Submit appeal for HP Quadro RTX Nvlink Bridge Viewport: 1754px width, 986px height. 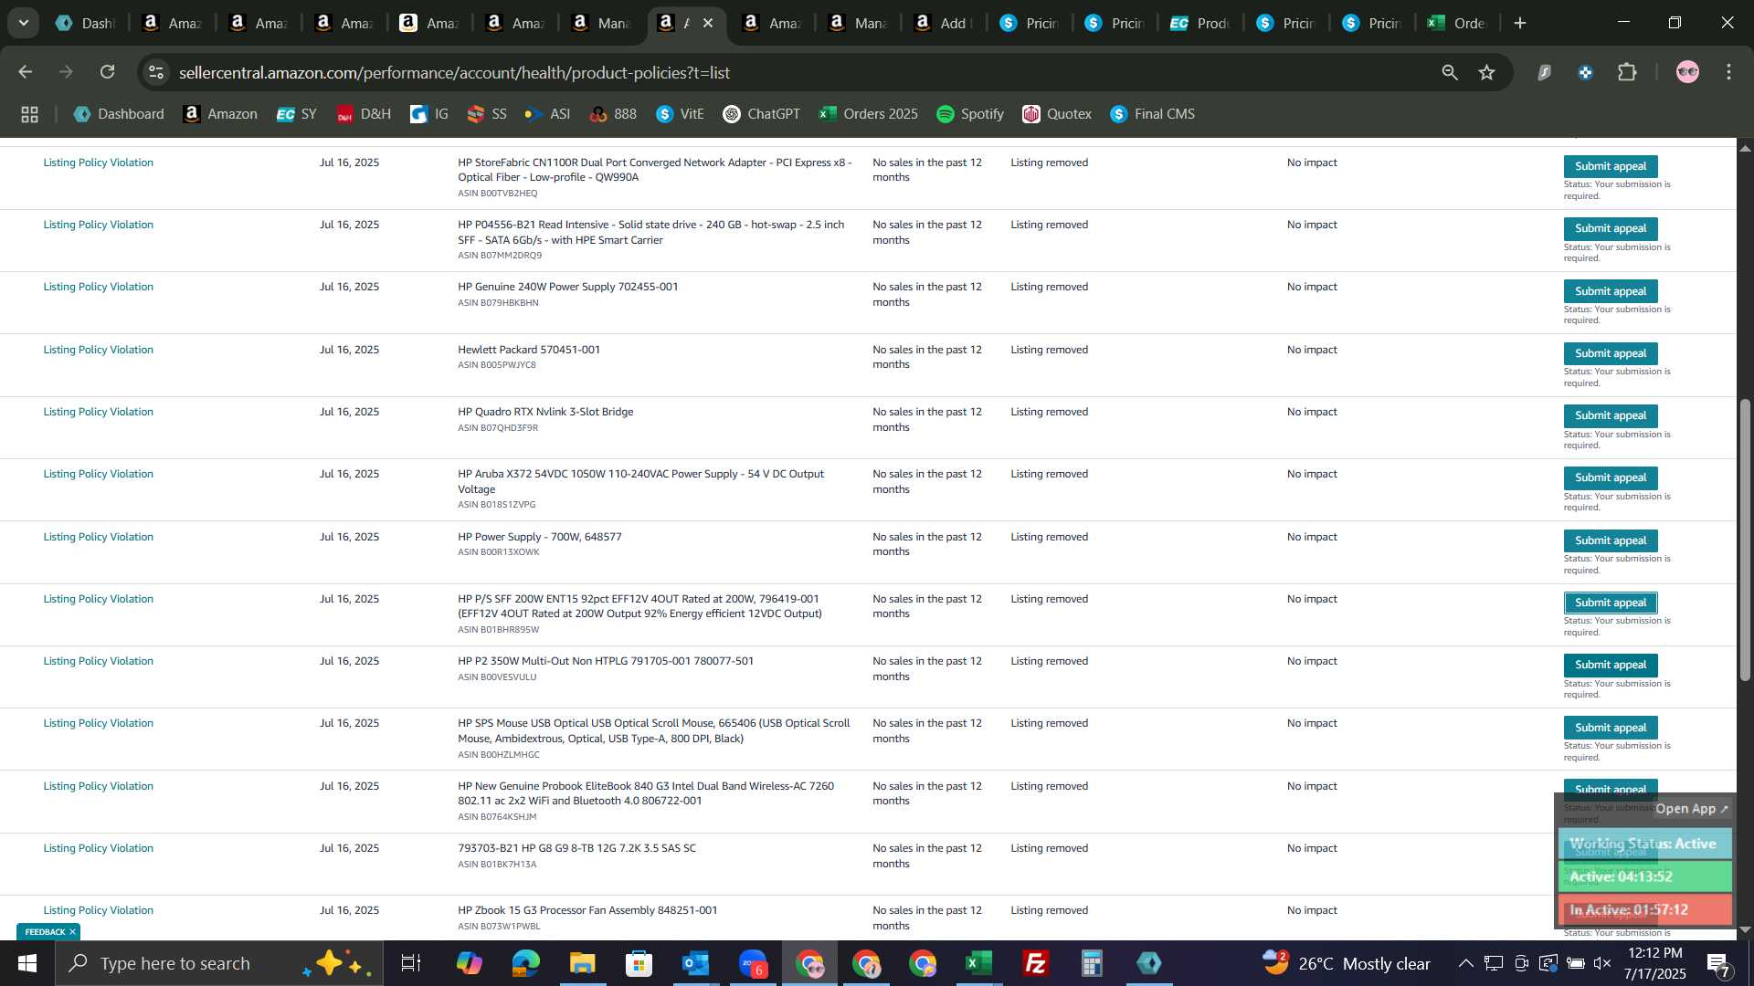click(x=1610, y=415)
